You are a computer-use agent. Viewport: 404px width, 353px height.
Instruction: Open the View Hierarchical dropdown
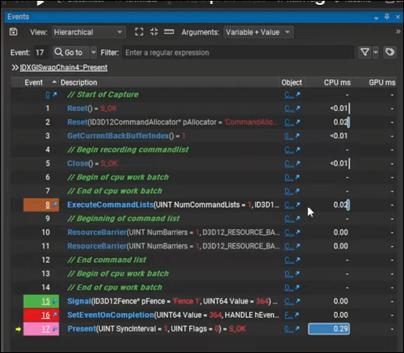coord(89,32)
